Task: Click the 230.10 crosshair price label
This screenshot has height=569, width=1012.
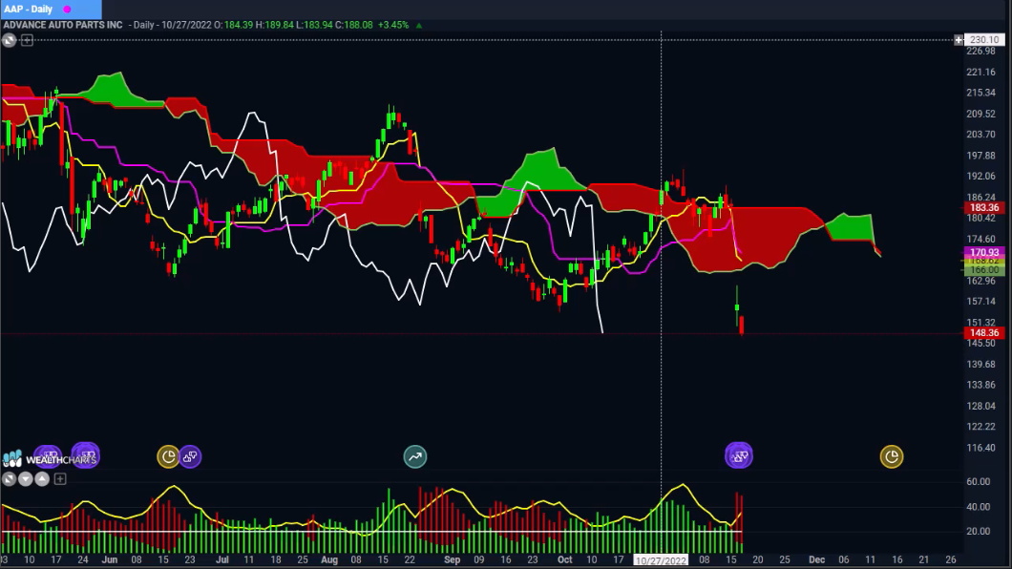Action: tap(984, 40)
